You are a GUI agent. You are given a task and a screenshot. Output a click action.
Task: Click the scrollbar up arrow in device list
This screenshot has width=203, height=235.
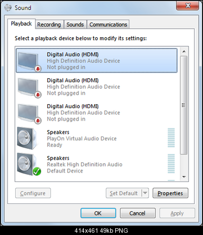click(x=184, y=51)
